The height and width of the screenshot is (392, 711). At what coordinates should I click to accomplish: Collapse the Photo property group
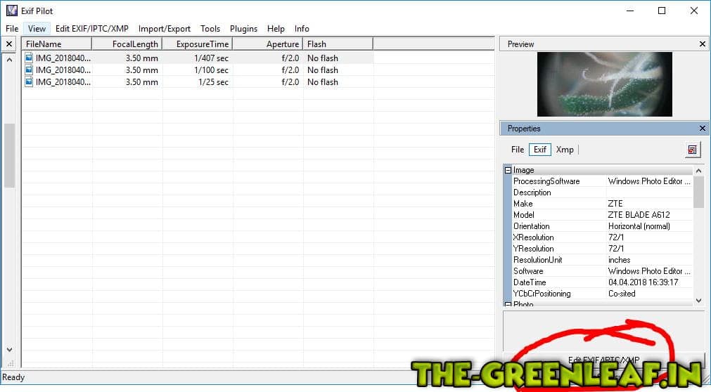coord(508,304)
